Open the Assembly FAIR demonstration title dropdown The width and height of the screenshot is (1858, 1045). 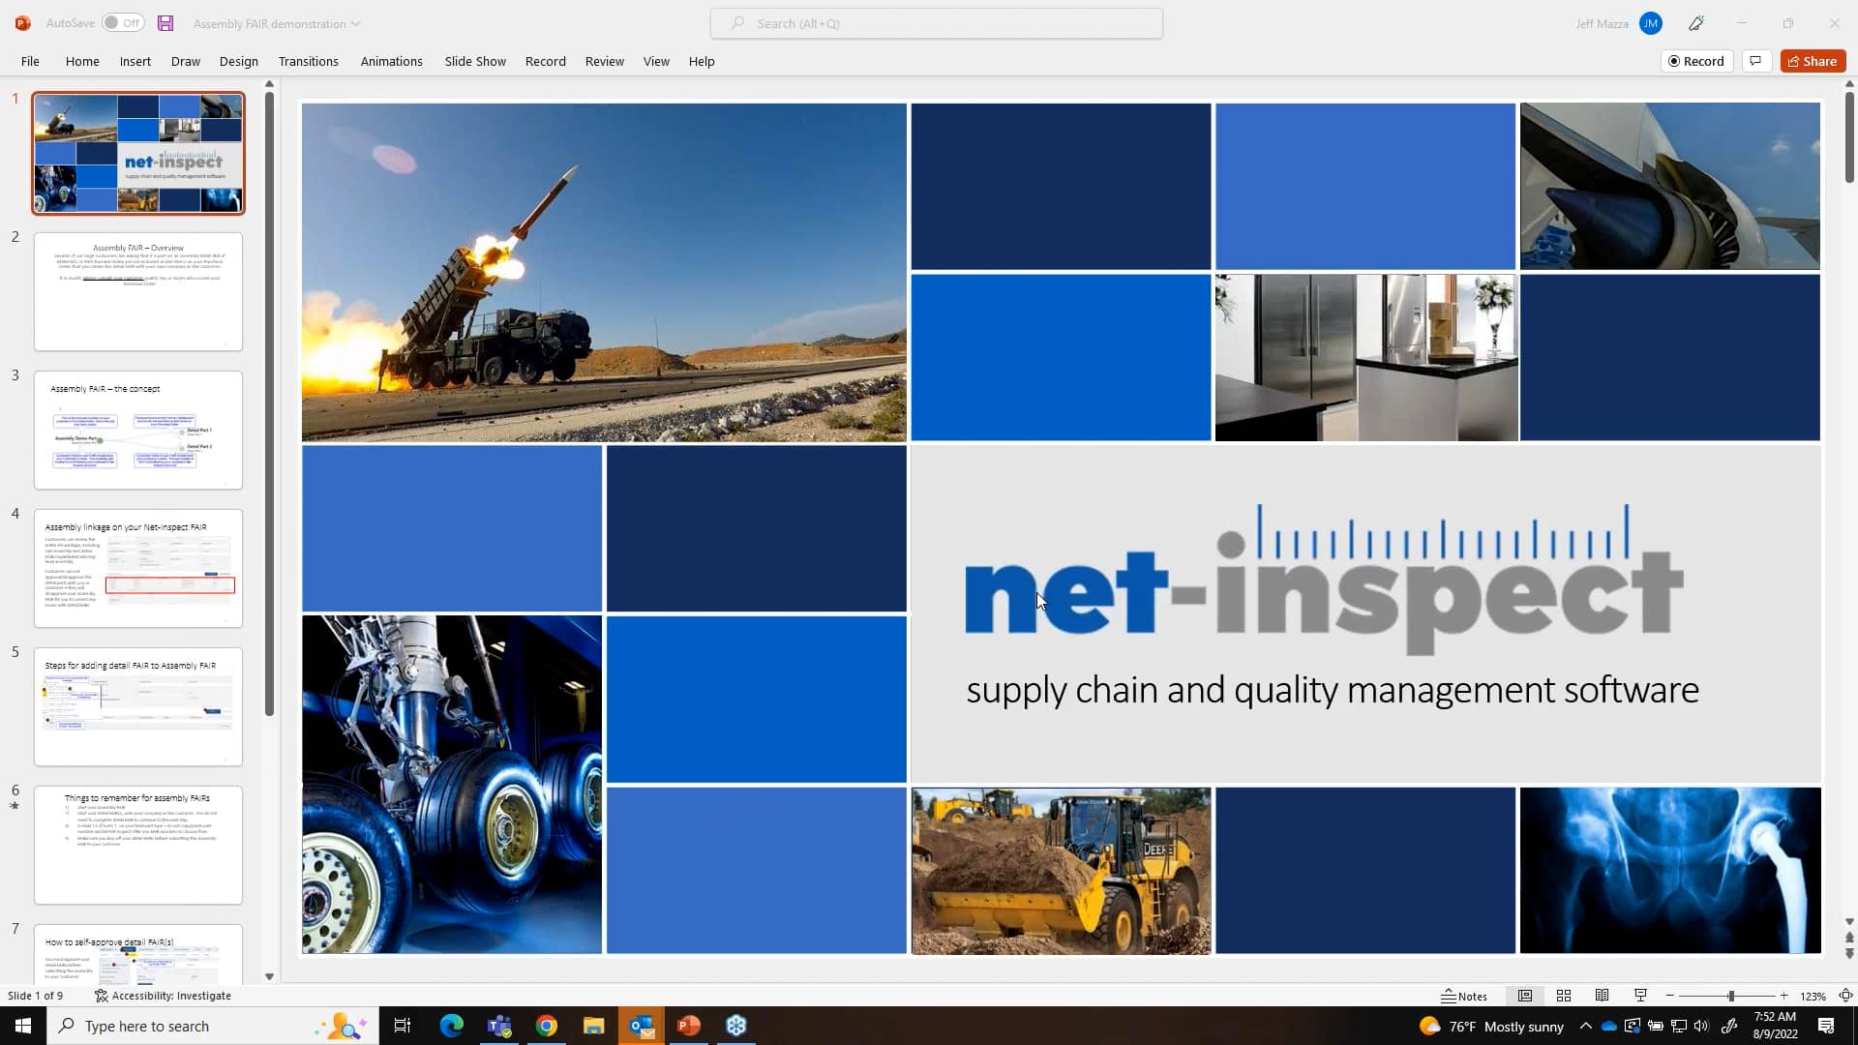pyautogui.click(x=356, y=23)
